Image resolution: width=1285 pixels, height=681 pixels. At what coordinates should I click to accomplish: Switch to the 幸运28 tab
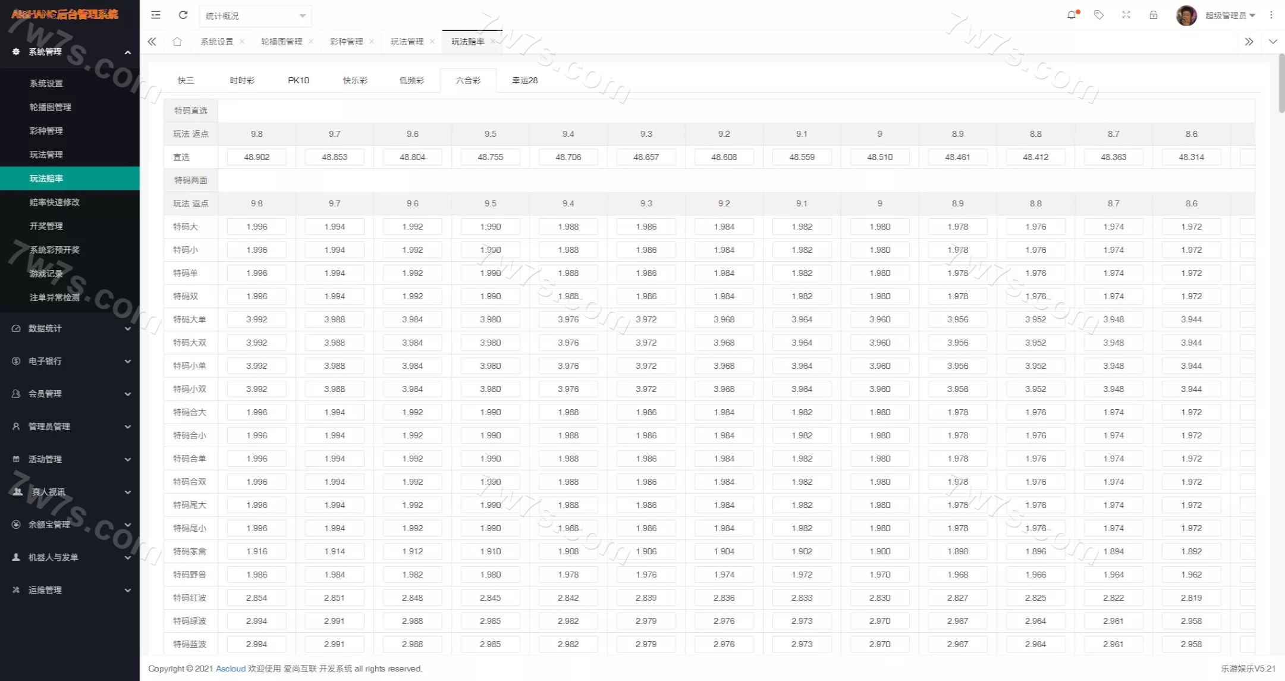pyautogui.click(x=524, y=80)
